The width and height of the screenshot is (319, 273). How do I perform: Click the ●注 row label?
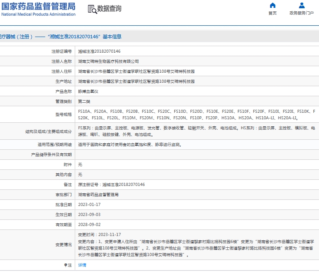[x=68, y=265]
